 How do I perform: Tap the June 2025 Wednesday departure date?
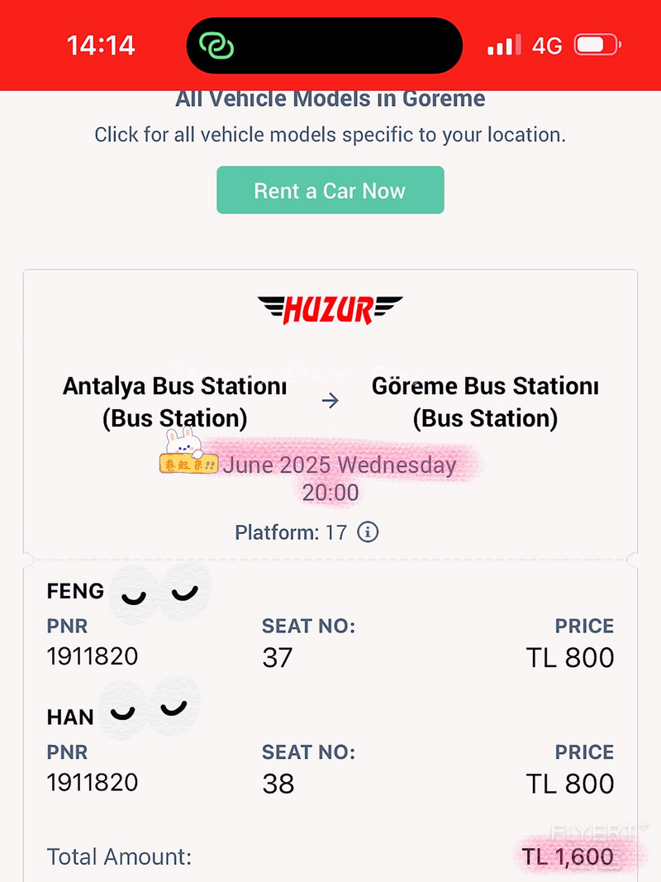pos(340,465)
